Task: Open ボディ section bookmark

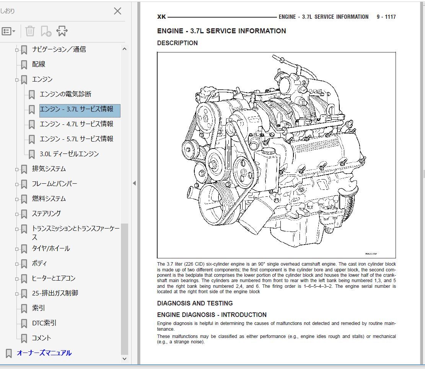Action: [x=39, y=263]
